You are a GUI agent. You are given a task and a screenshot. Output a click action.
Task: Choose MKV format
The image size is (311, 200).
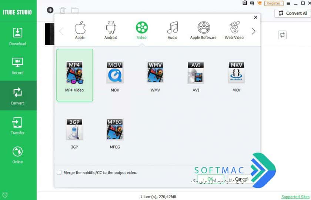(x=236, y=77)
